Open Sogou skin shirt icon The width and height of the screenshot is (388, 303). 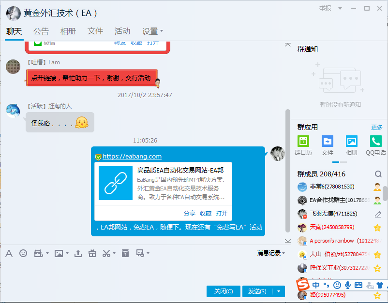coord(380,285)
